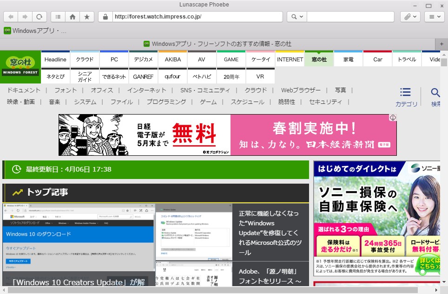
Task: Open the セキュリティ category link
Action: pyautogui.click(x=325, y=102)
